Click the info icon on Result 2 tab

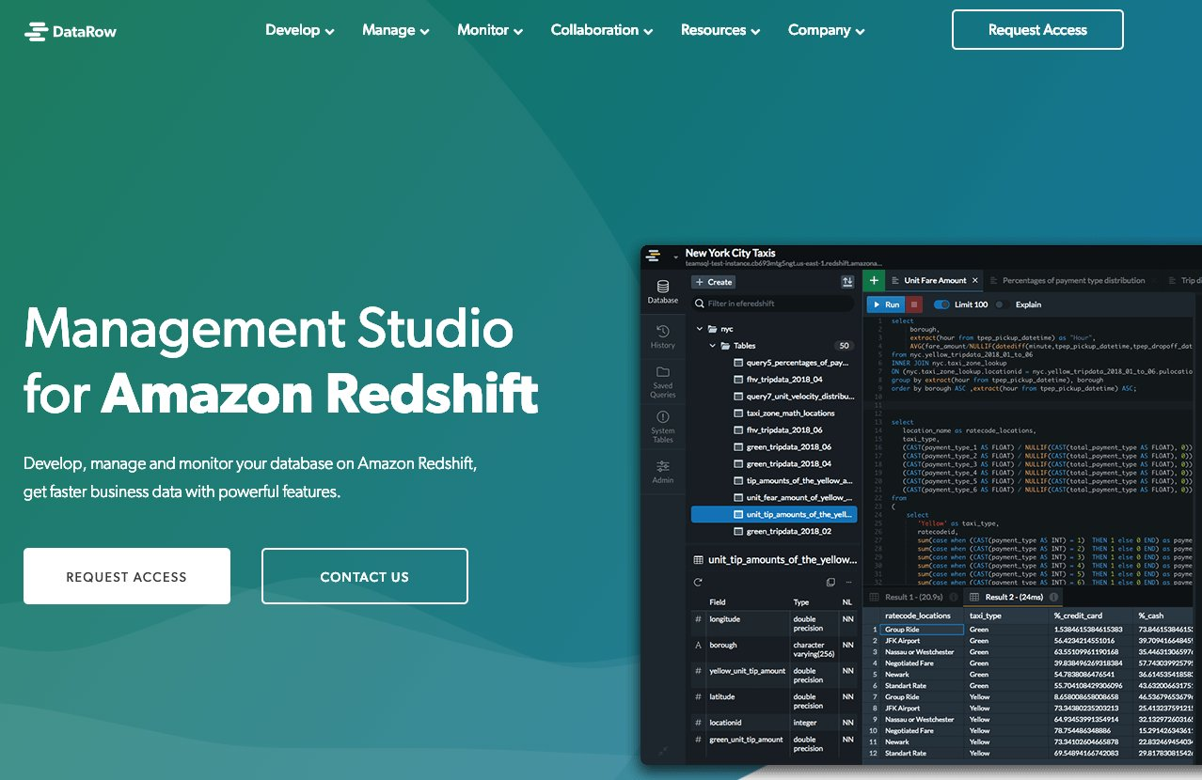pos(1054,597)
